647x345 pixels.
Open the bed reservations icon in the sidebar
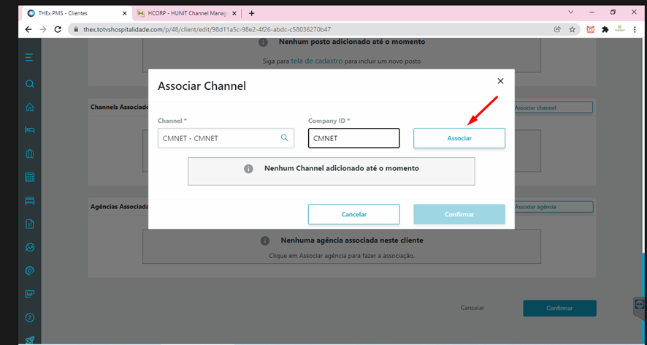pyautogui.click(x=29, y=130)
